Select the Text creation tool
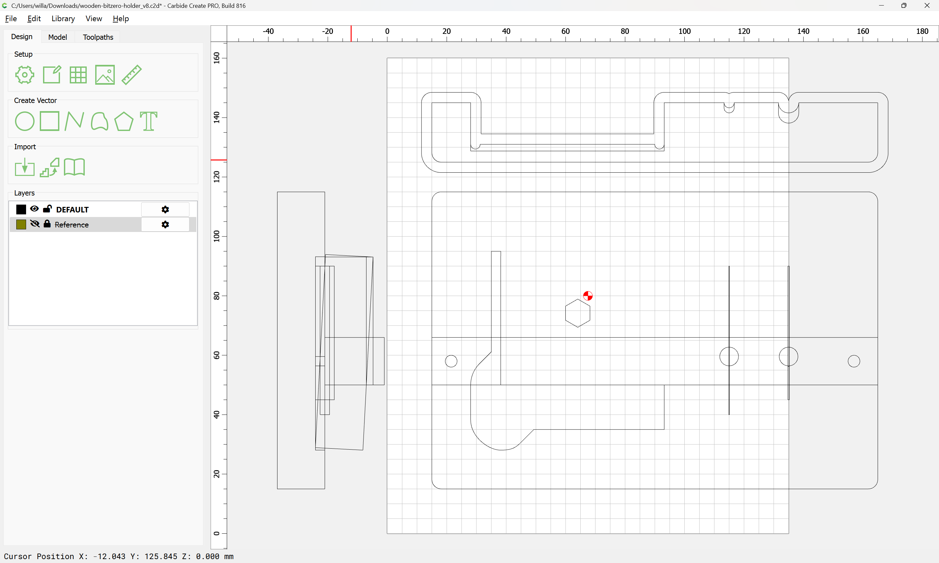939x563 pixels. 148,122
